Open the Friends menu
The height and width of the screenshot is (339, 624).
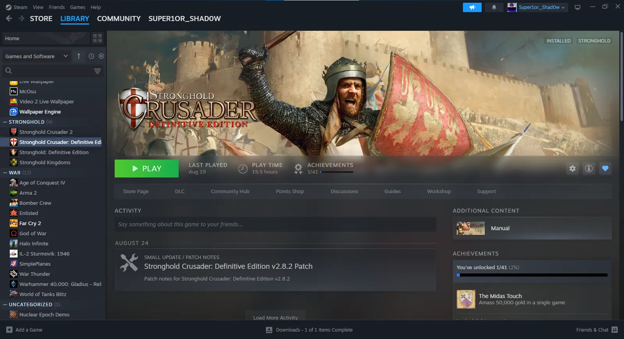[57, 7]
